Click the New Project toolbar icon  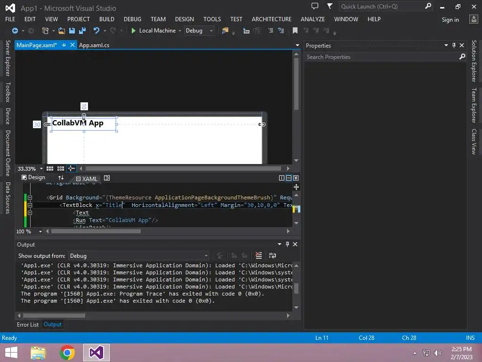(x=45, y=31)
